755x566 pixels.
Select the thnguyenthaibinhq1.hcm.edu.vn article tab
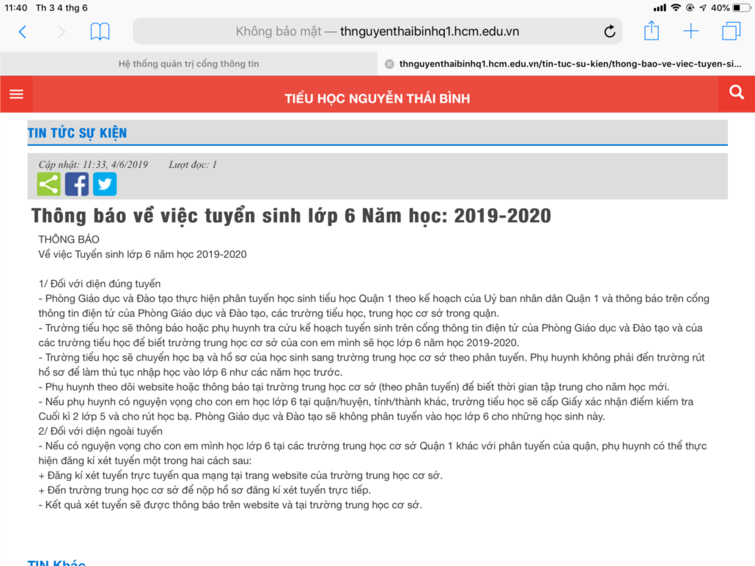tap(570, 64)
